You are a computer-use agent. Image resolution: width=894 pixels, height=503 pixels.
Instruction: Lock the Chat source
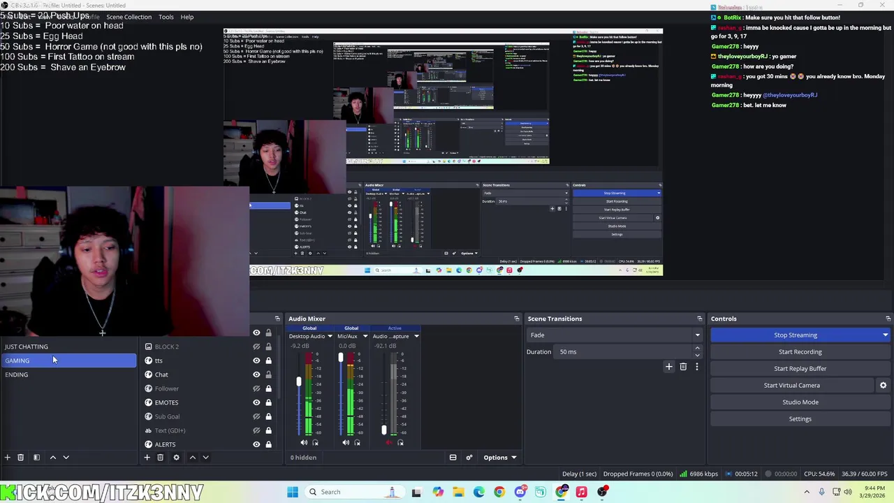pyautogui.click(x=268, y=374)
